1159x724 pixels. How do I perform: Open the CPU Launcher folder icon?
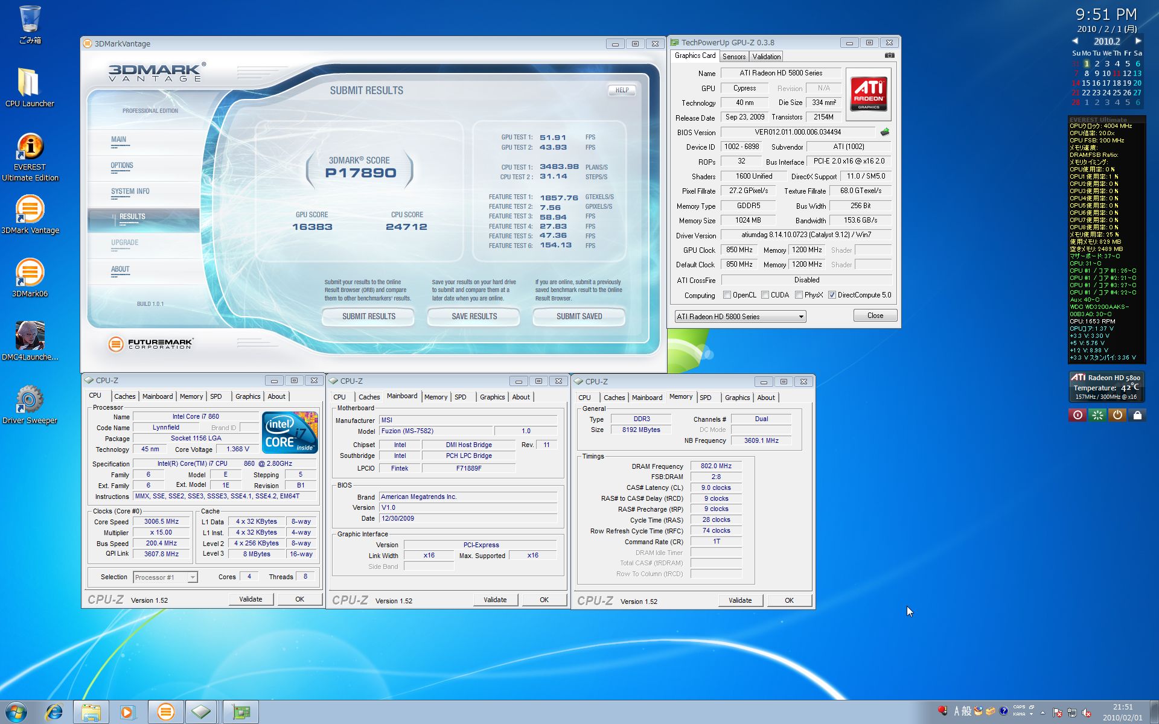click(30, 87)
